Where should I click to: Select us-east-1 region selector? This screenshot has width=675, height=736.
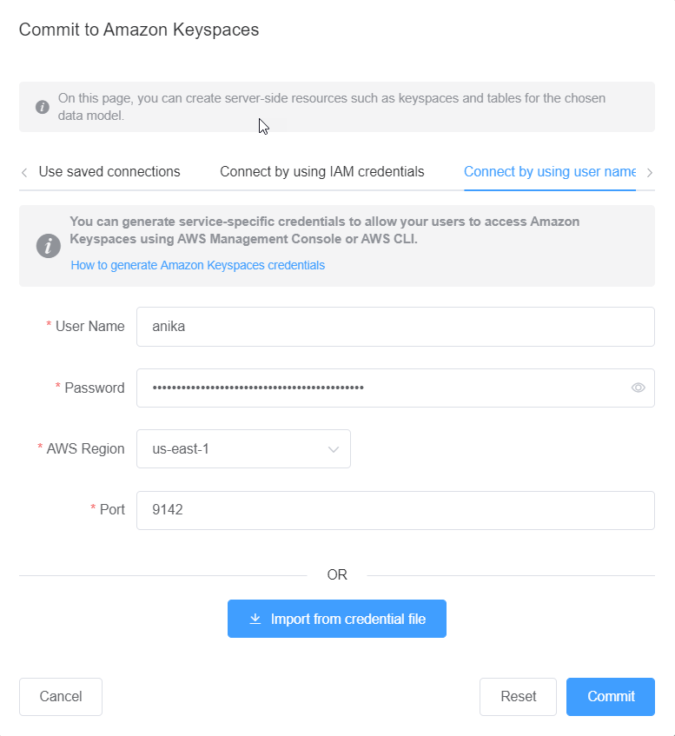click(x=243, y=448)
